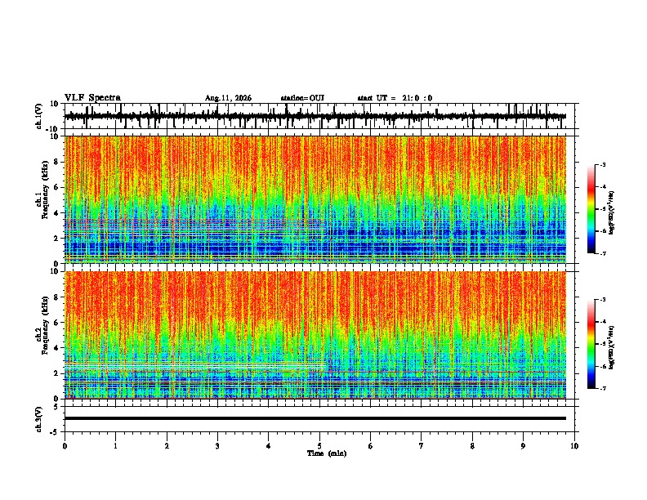Click the ch.2 color bar log(PSD) label
The image size is (647, 500).
tap(611, 347)
